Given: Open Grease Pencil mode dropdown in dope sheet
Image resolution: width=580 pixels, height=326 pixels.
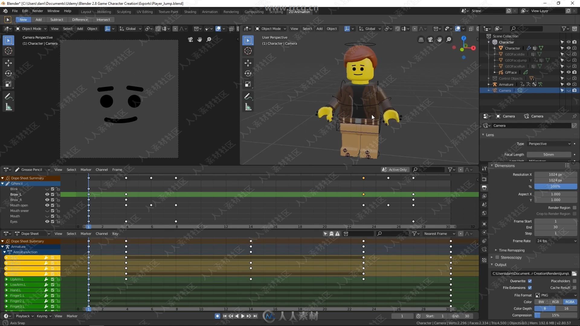Looking at the screenshot, I should pos(32,170).
